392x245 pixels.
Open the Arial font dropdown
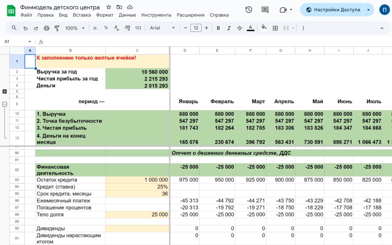[162, 28]
